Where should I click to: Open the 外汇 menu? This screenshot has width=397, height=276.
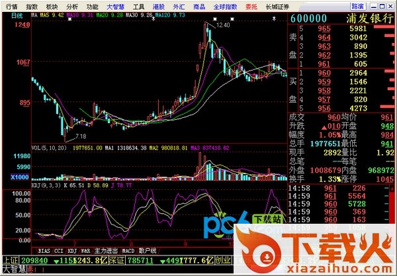click(x=179, y=7)
